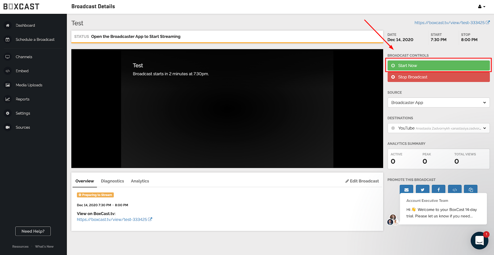Click the Channels monitor icon
Screen dimensions: 494x255
[x=8, y=57]
